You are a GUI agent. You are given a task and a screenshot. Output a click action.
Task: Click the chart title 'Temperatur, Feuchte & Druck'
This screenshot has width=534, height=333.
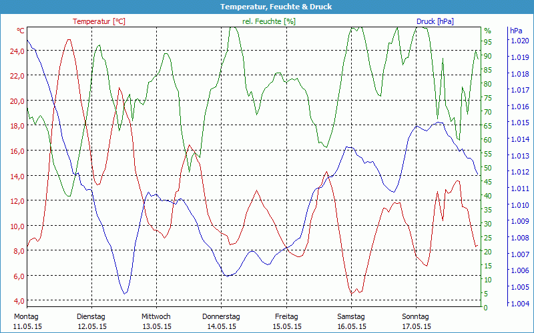tap(276, 7)
